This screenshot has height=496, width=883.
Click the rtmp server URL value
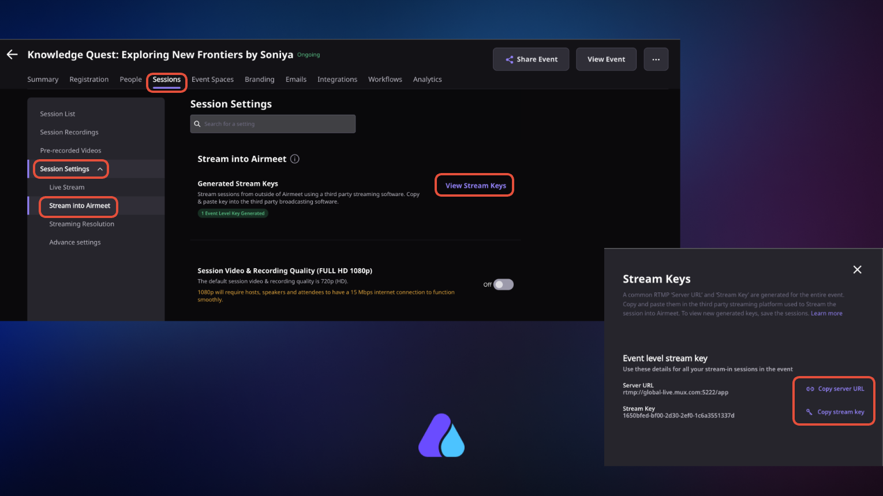point(675,393)
